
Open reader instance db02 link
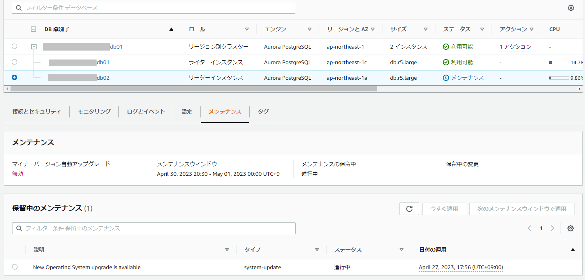[x=103, y=78]
